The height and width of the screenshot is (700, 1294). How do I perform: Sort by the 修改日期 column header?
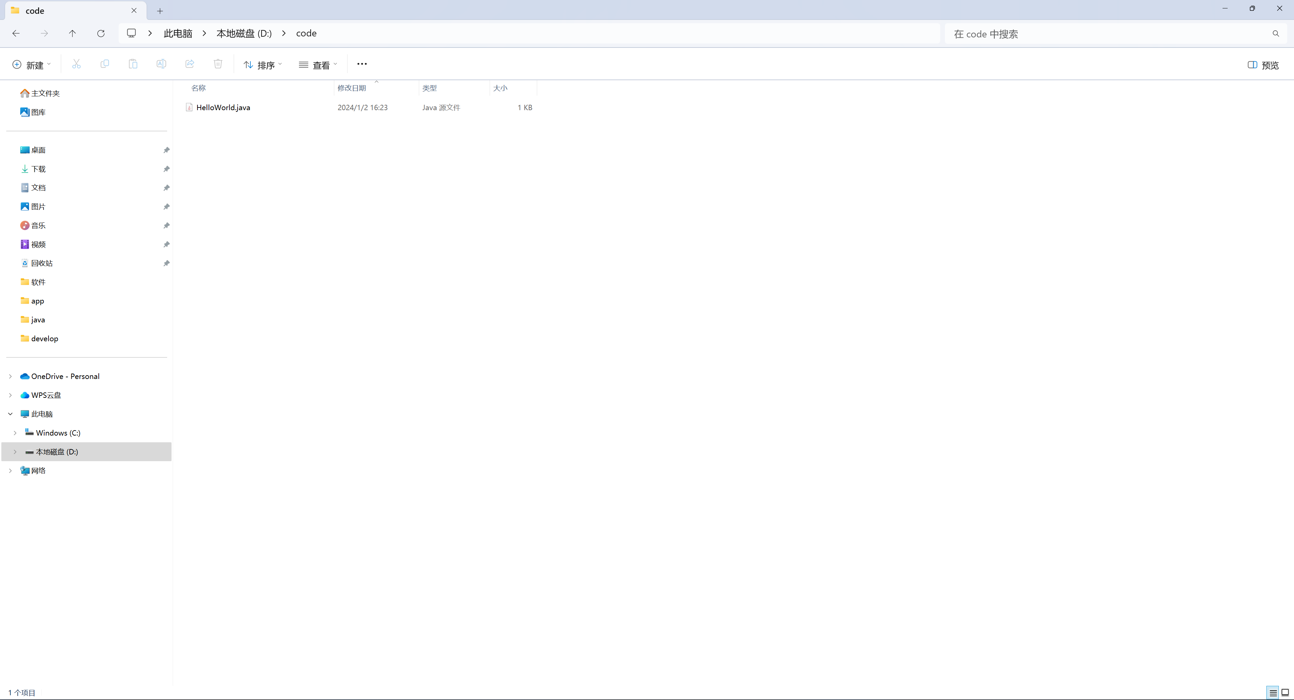(x=376, y=88)
